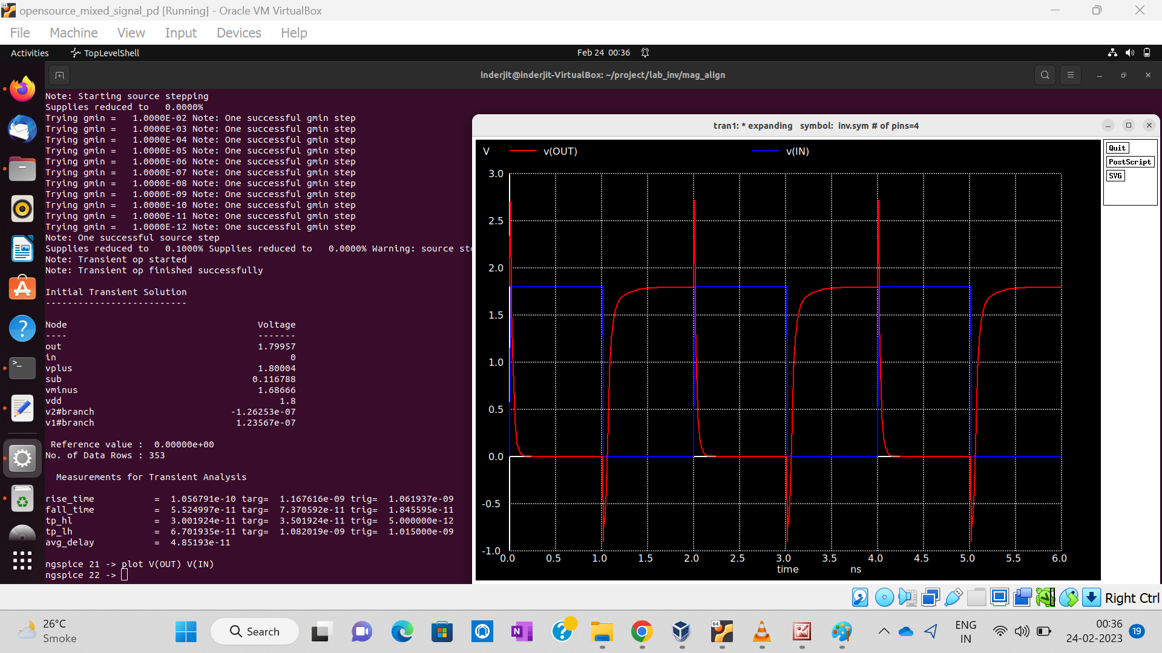Toggle the audio output icon in VirtualBox status bar
This screenshot has height=653, width=1162.
[x=908, y=597]
